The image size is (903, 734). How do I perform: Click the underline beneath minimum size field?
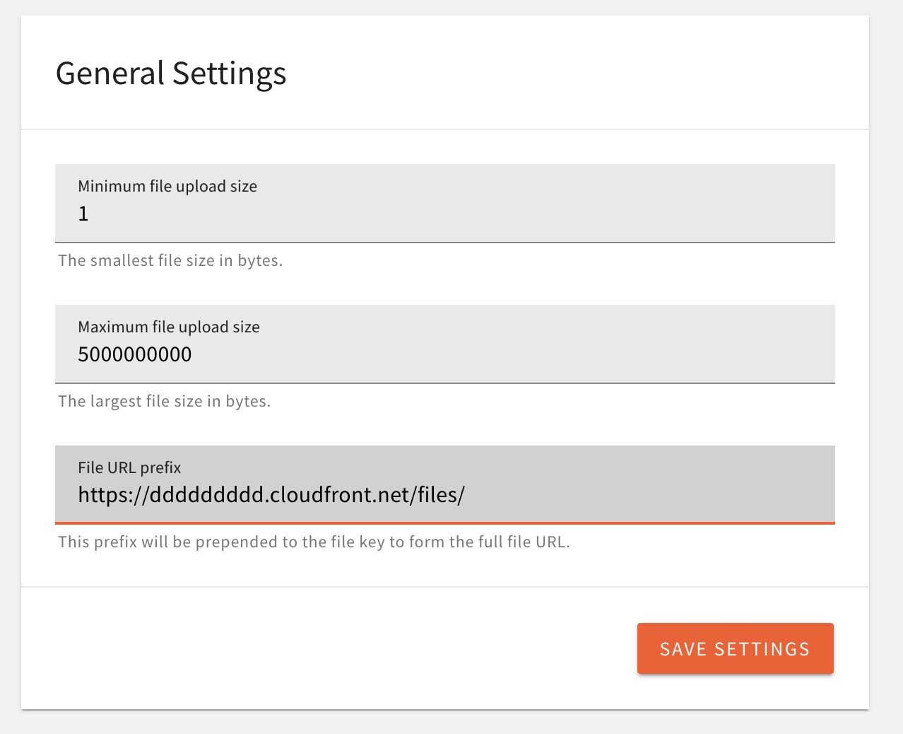click(x=445, y=243)
